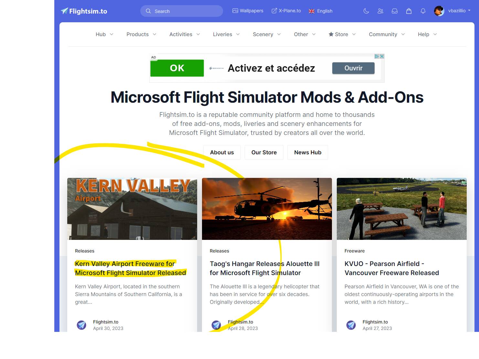
Task: Click Flightsim.to author name above April 30, 2023
Action: [106, 322]
